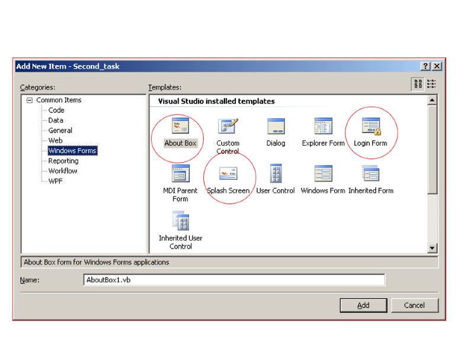Select the Inherited User Control icon

click(x=181, y=220)
